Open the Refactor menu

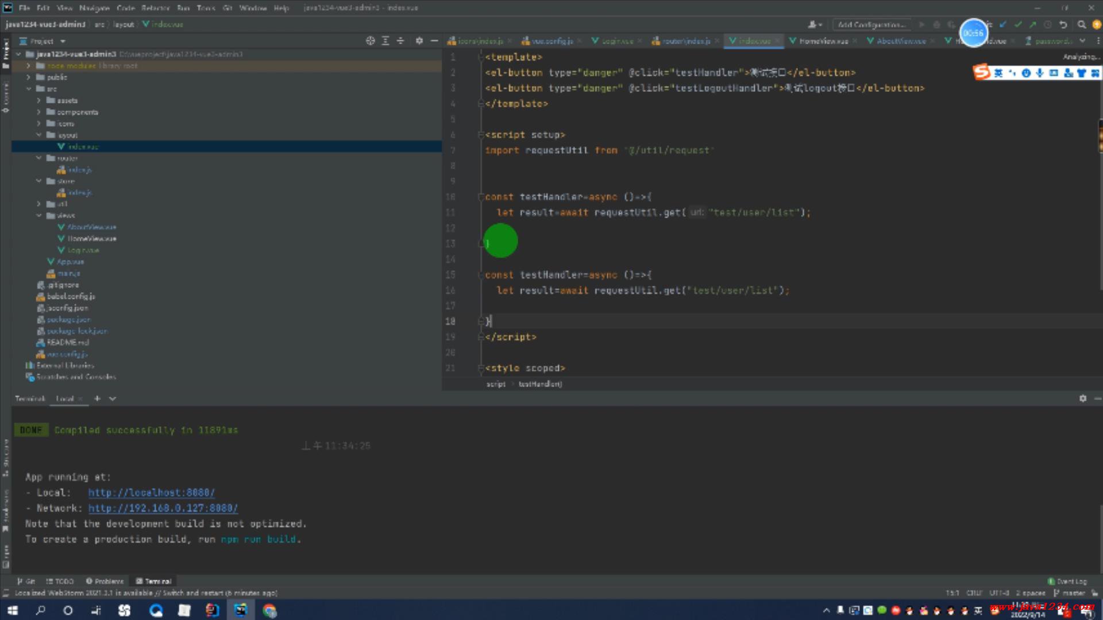(155, 8)
